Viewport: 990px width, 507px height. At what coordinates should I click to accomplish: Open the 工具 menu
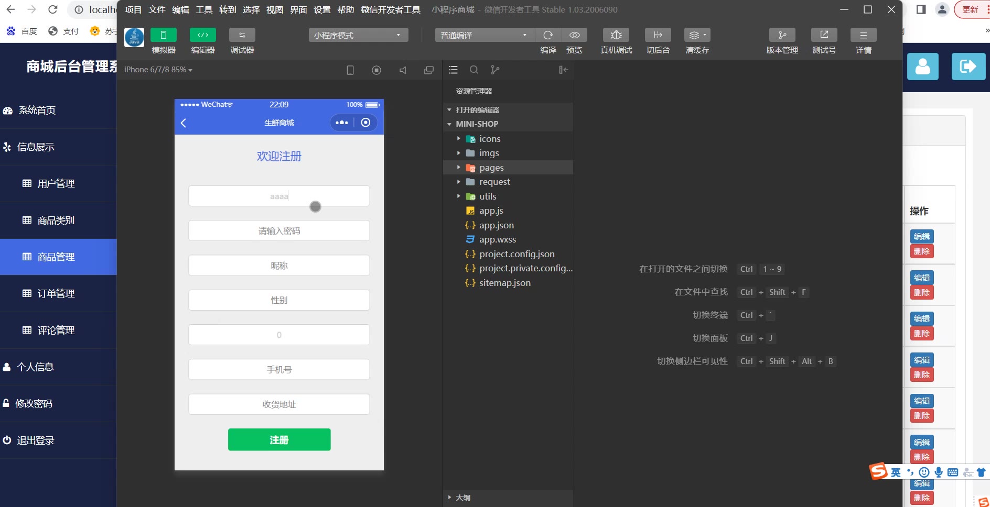pos(204,9)
